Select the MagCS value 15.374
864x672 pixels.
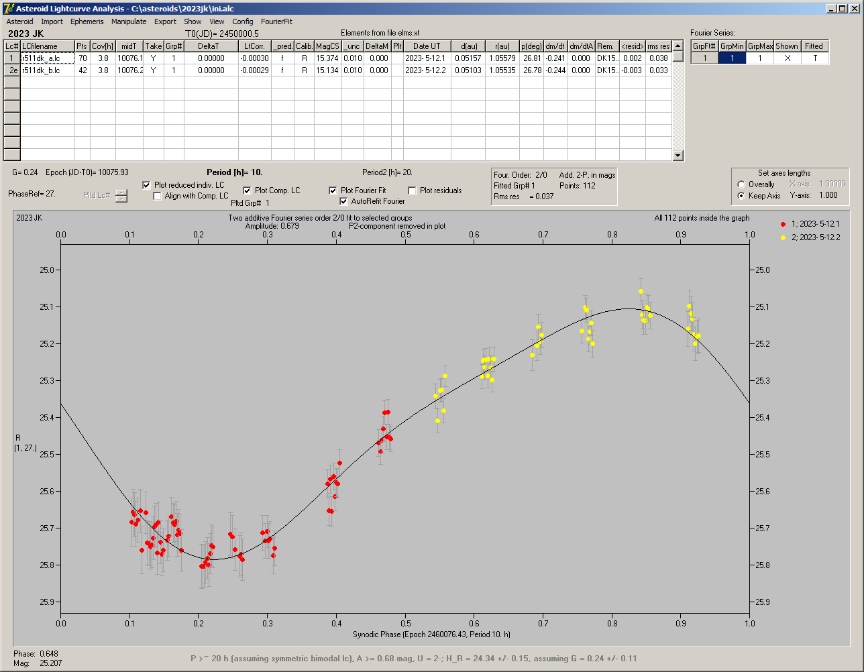(x=327, y=58)
